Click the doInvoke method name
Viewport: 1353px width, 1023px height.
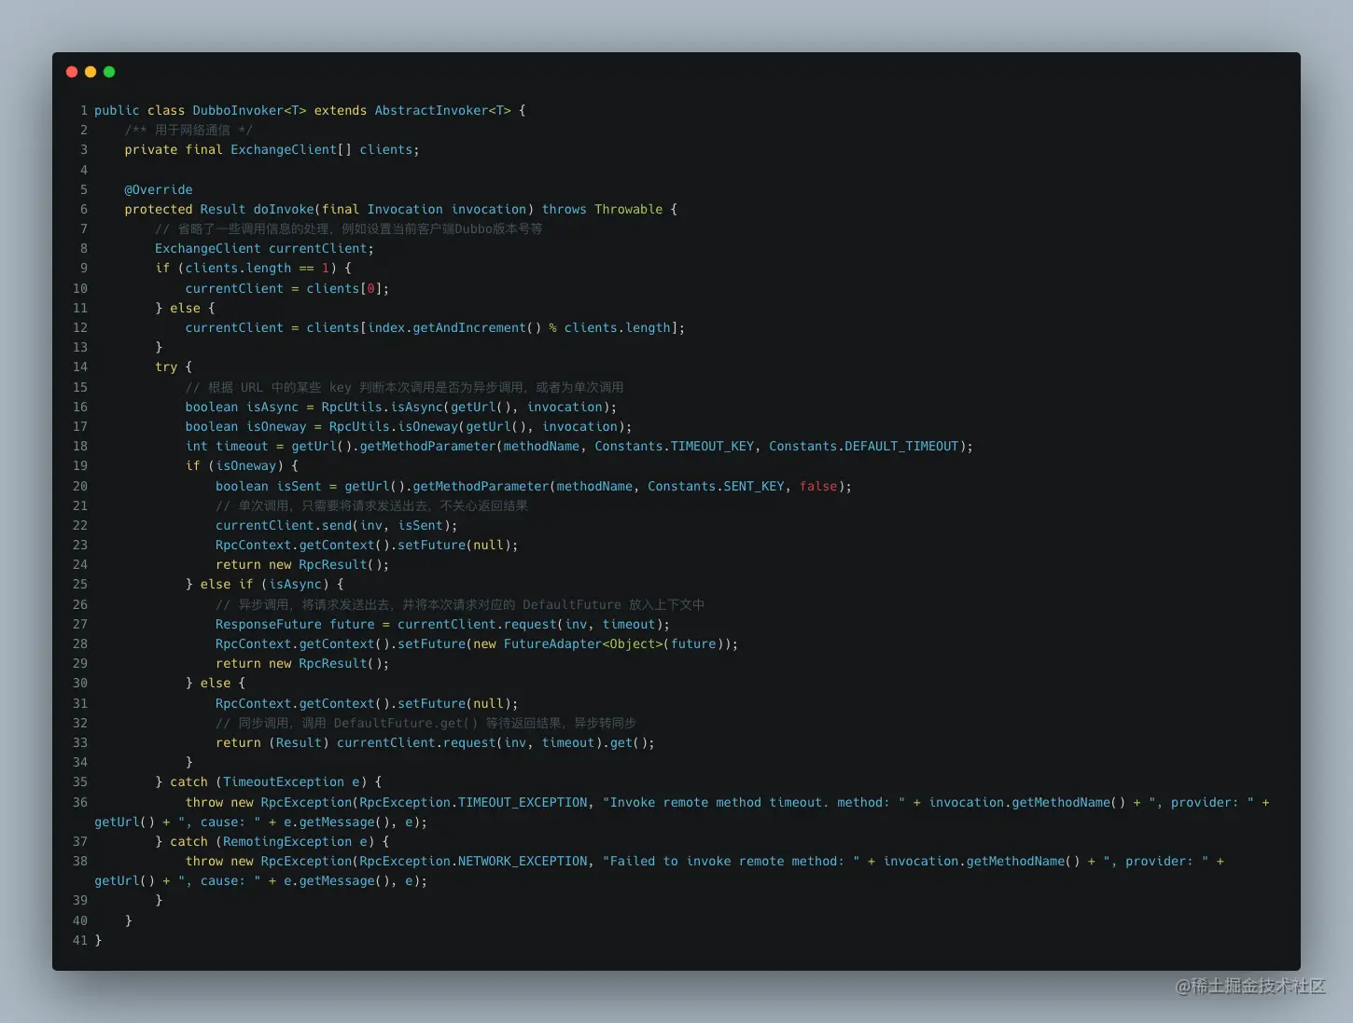[284, 209]
